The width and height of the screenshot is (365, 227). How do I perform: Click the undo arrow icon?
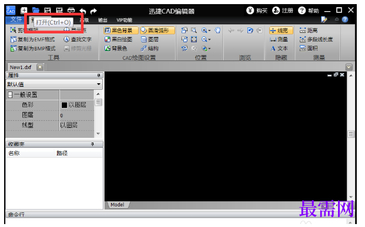[x=83, y=11]
